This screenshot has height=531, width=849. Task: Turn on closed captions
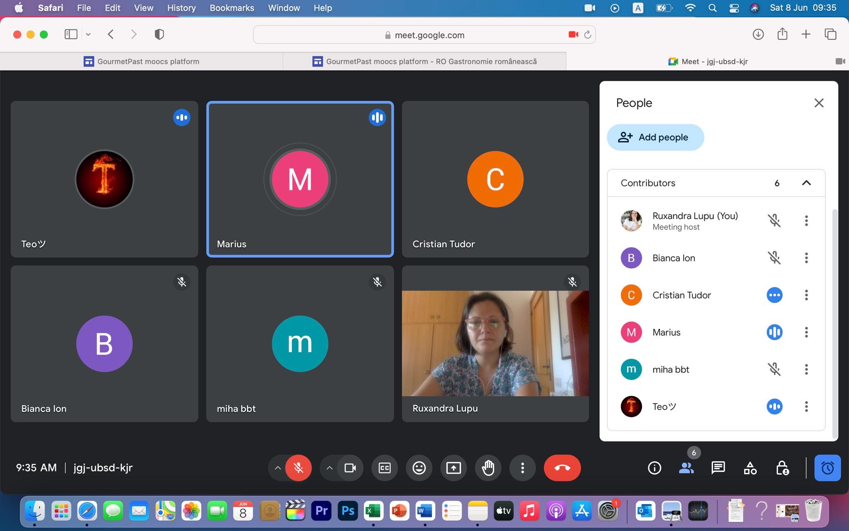[385, 468]
